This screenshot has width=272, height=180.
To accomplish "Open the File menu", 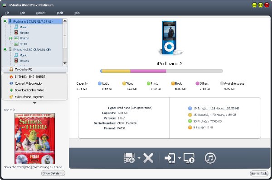I will [7, 13].
